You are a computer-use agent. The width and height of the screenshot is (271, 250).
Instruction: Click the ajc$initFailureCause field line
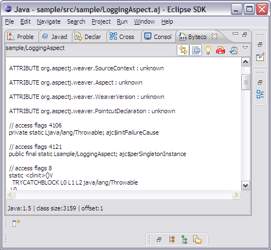[84, 132]
